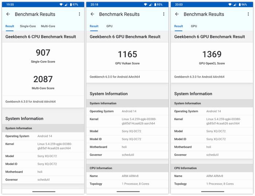Tap Topology row in OpenCL screen

point(212,184)
